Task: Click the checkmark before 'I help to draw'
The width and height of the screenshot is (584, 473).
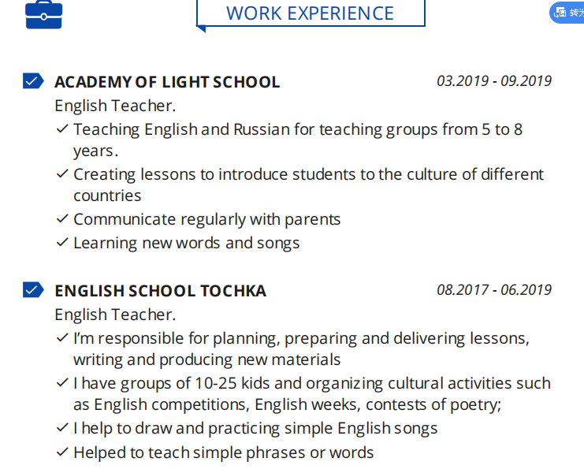Action: 62,428
